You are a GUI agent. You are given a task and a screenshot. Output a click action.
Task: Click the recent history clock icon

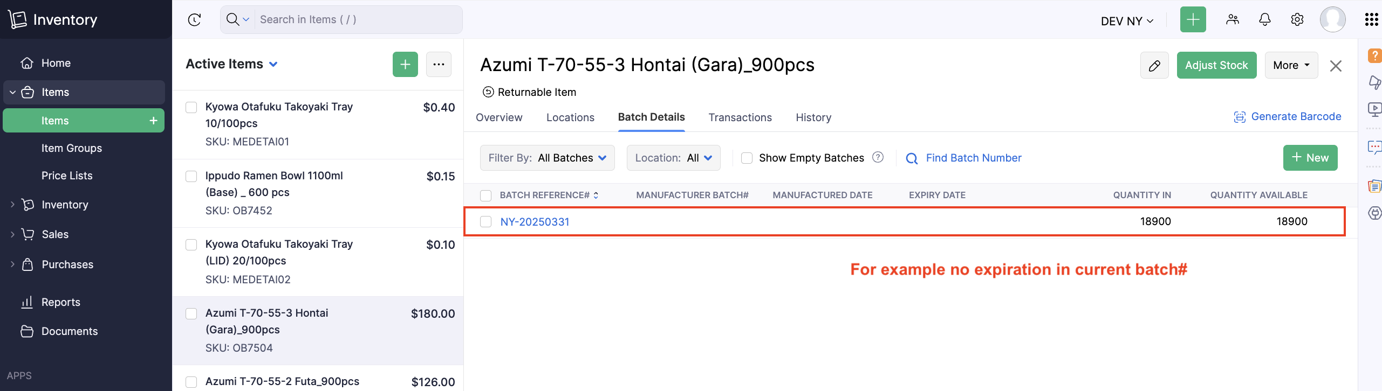(x=195, y=20)
